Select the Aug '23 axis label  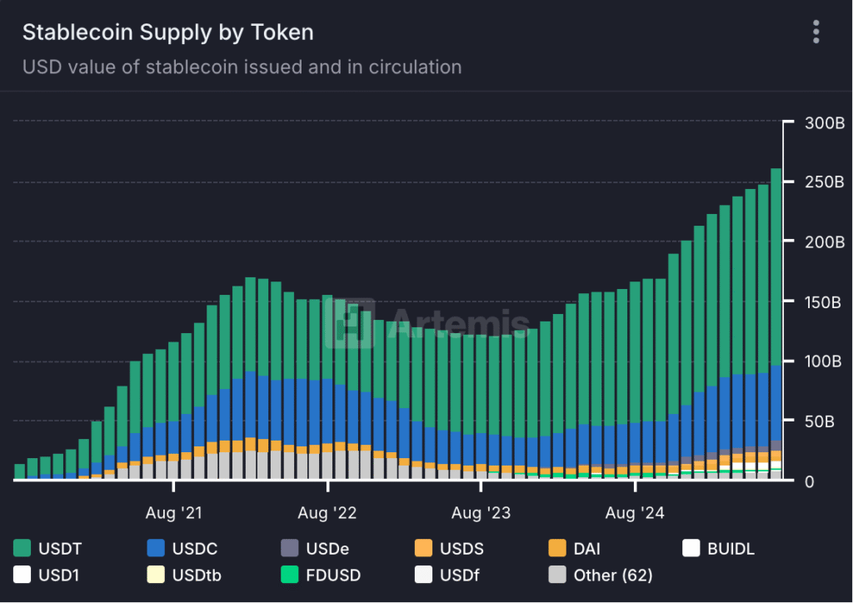[480, 513]
